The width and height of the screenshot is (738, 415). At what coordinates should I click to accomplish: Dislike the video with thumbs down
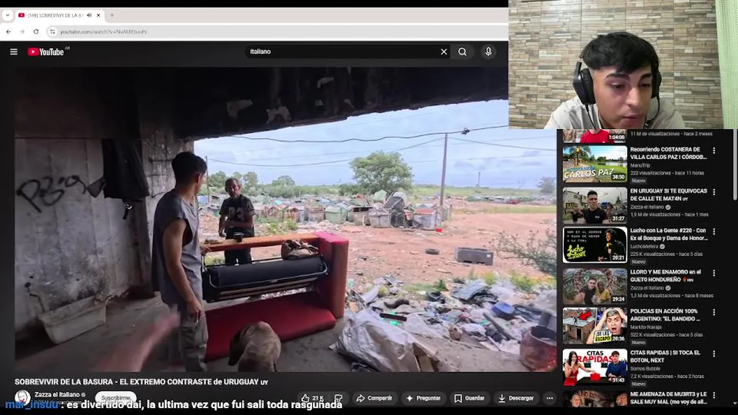point(338,398)
